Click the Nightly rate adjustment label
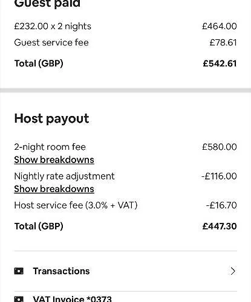Viewport: 251px width, 302px height. point(64,176)
